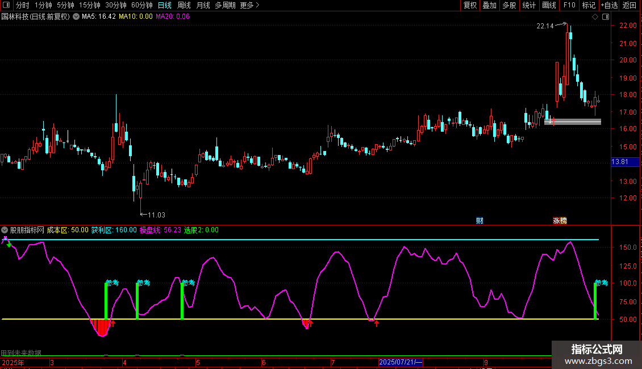642x369 pixels.
Task: Click the 画线 drawing tool button
Action: click(x=549, y=5)
